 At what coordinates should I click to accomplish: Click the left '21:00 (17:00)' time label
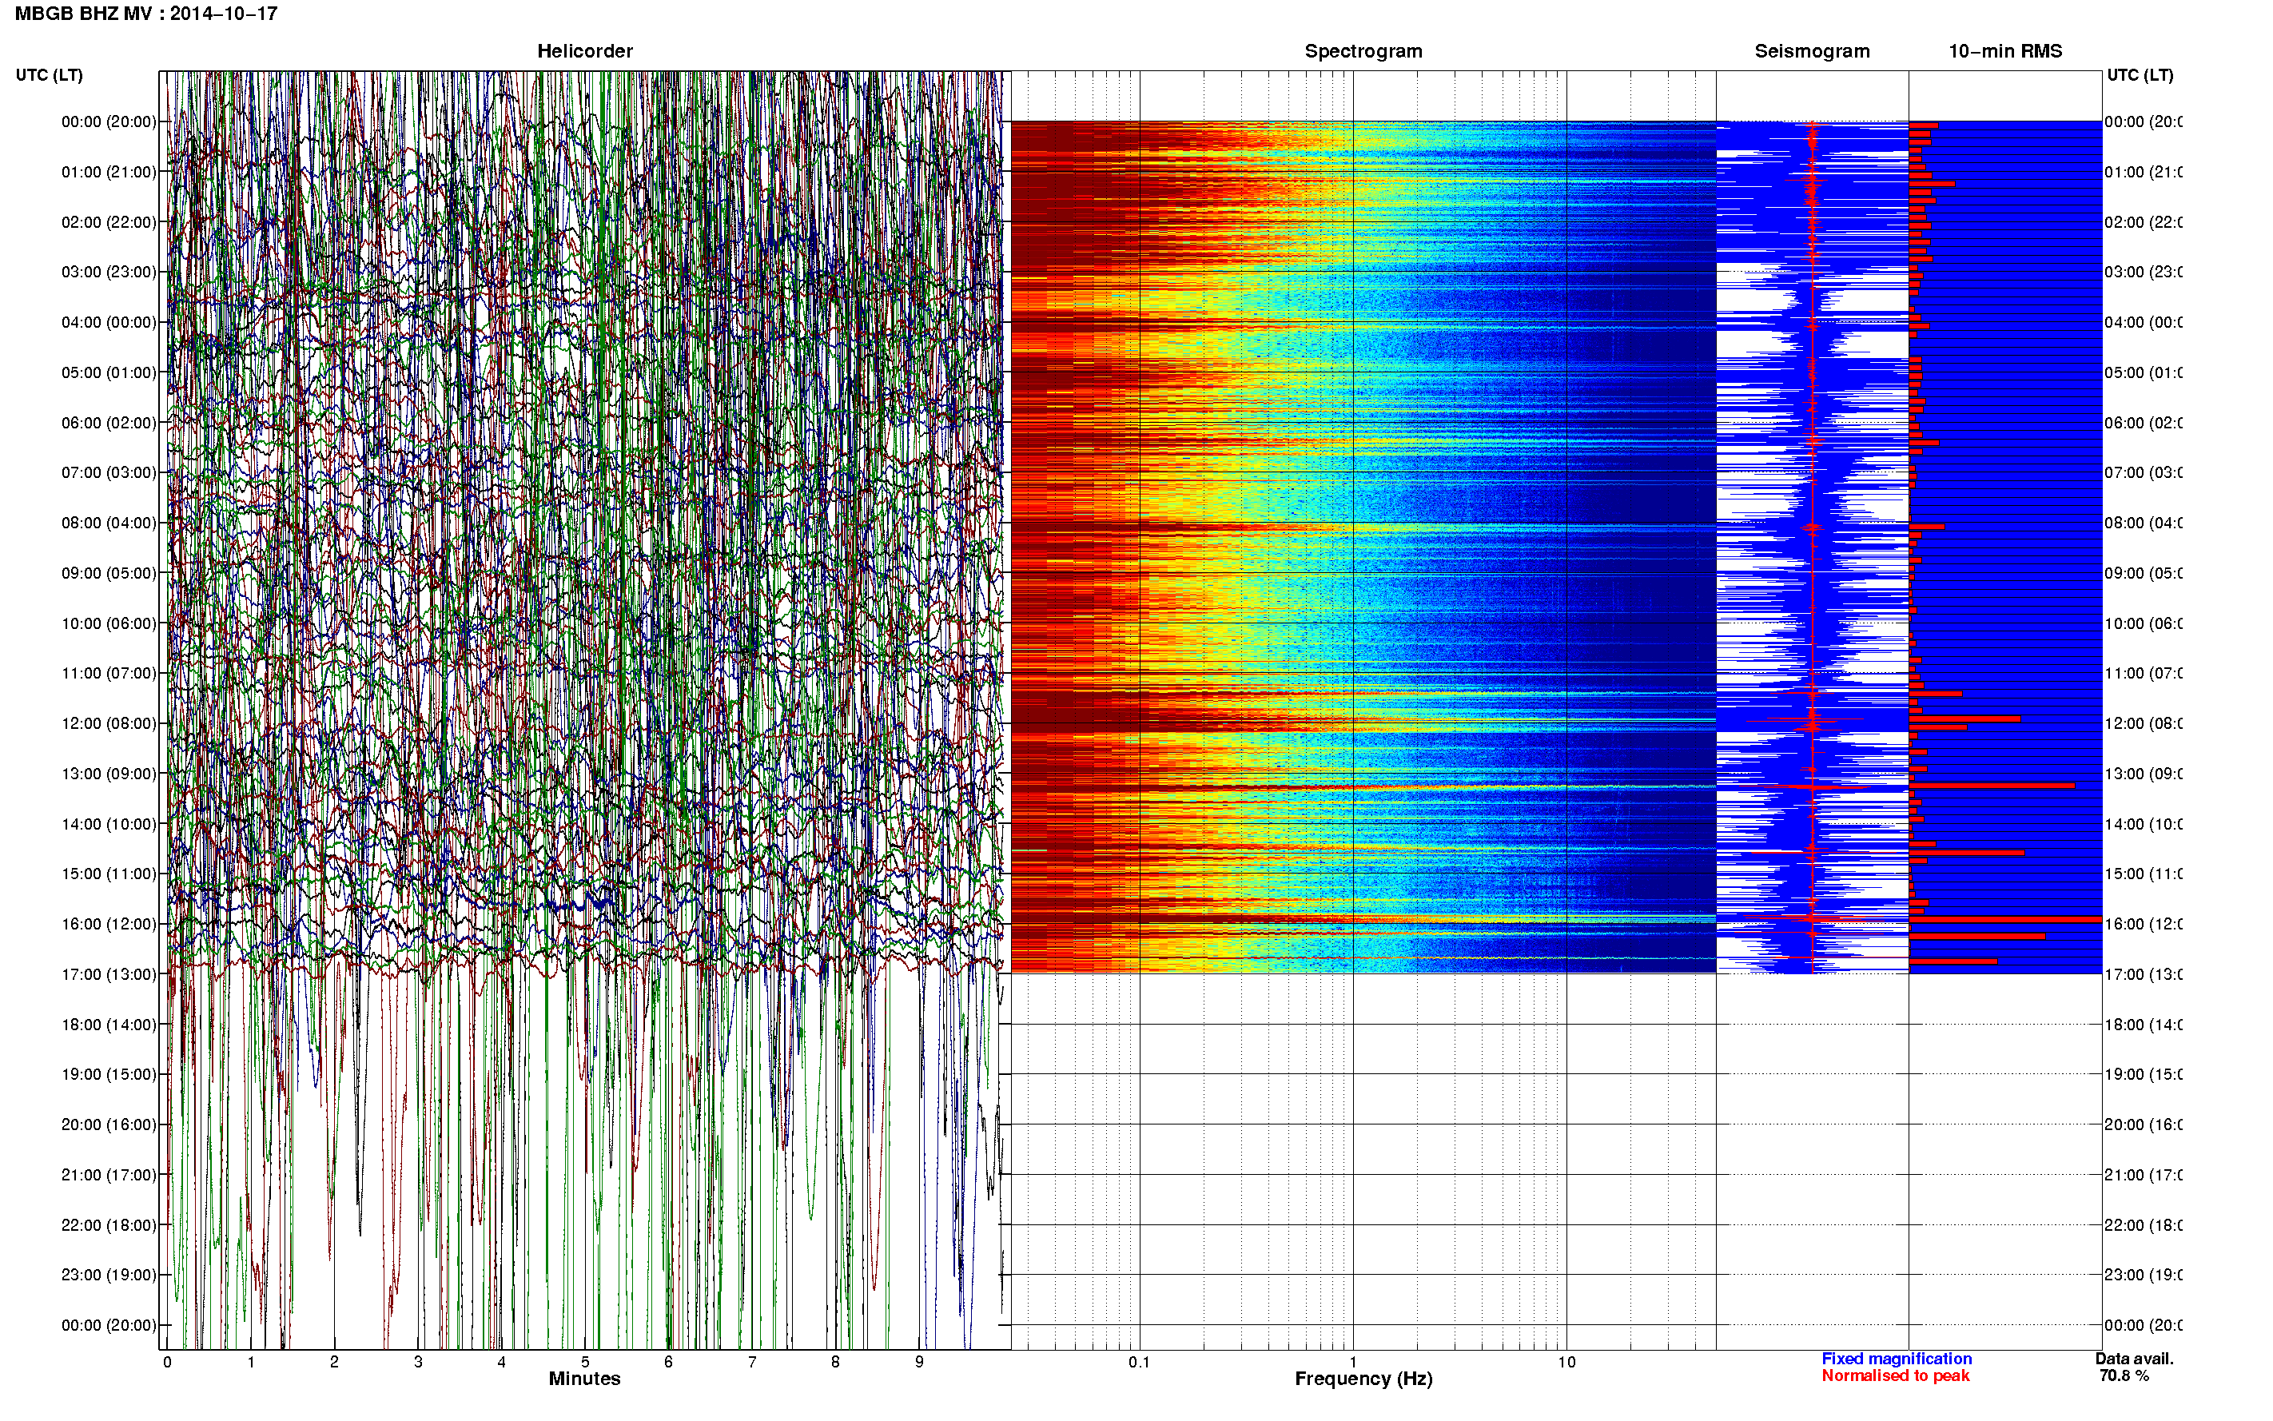(x=109, y=1175)
